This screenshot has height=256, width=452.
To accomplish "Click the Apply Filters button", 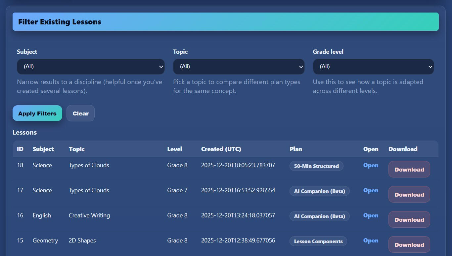I will [37, 113].
